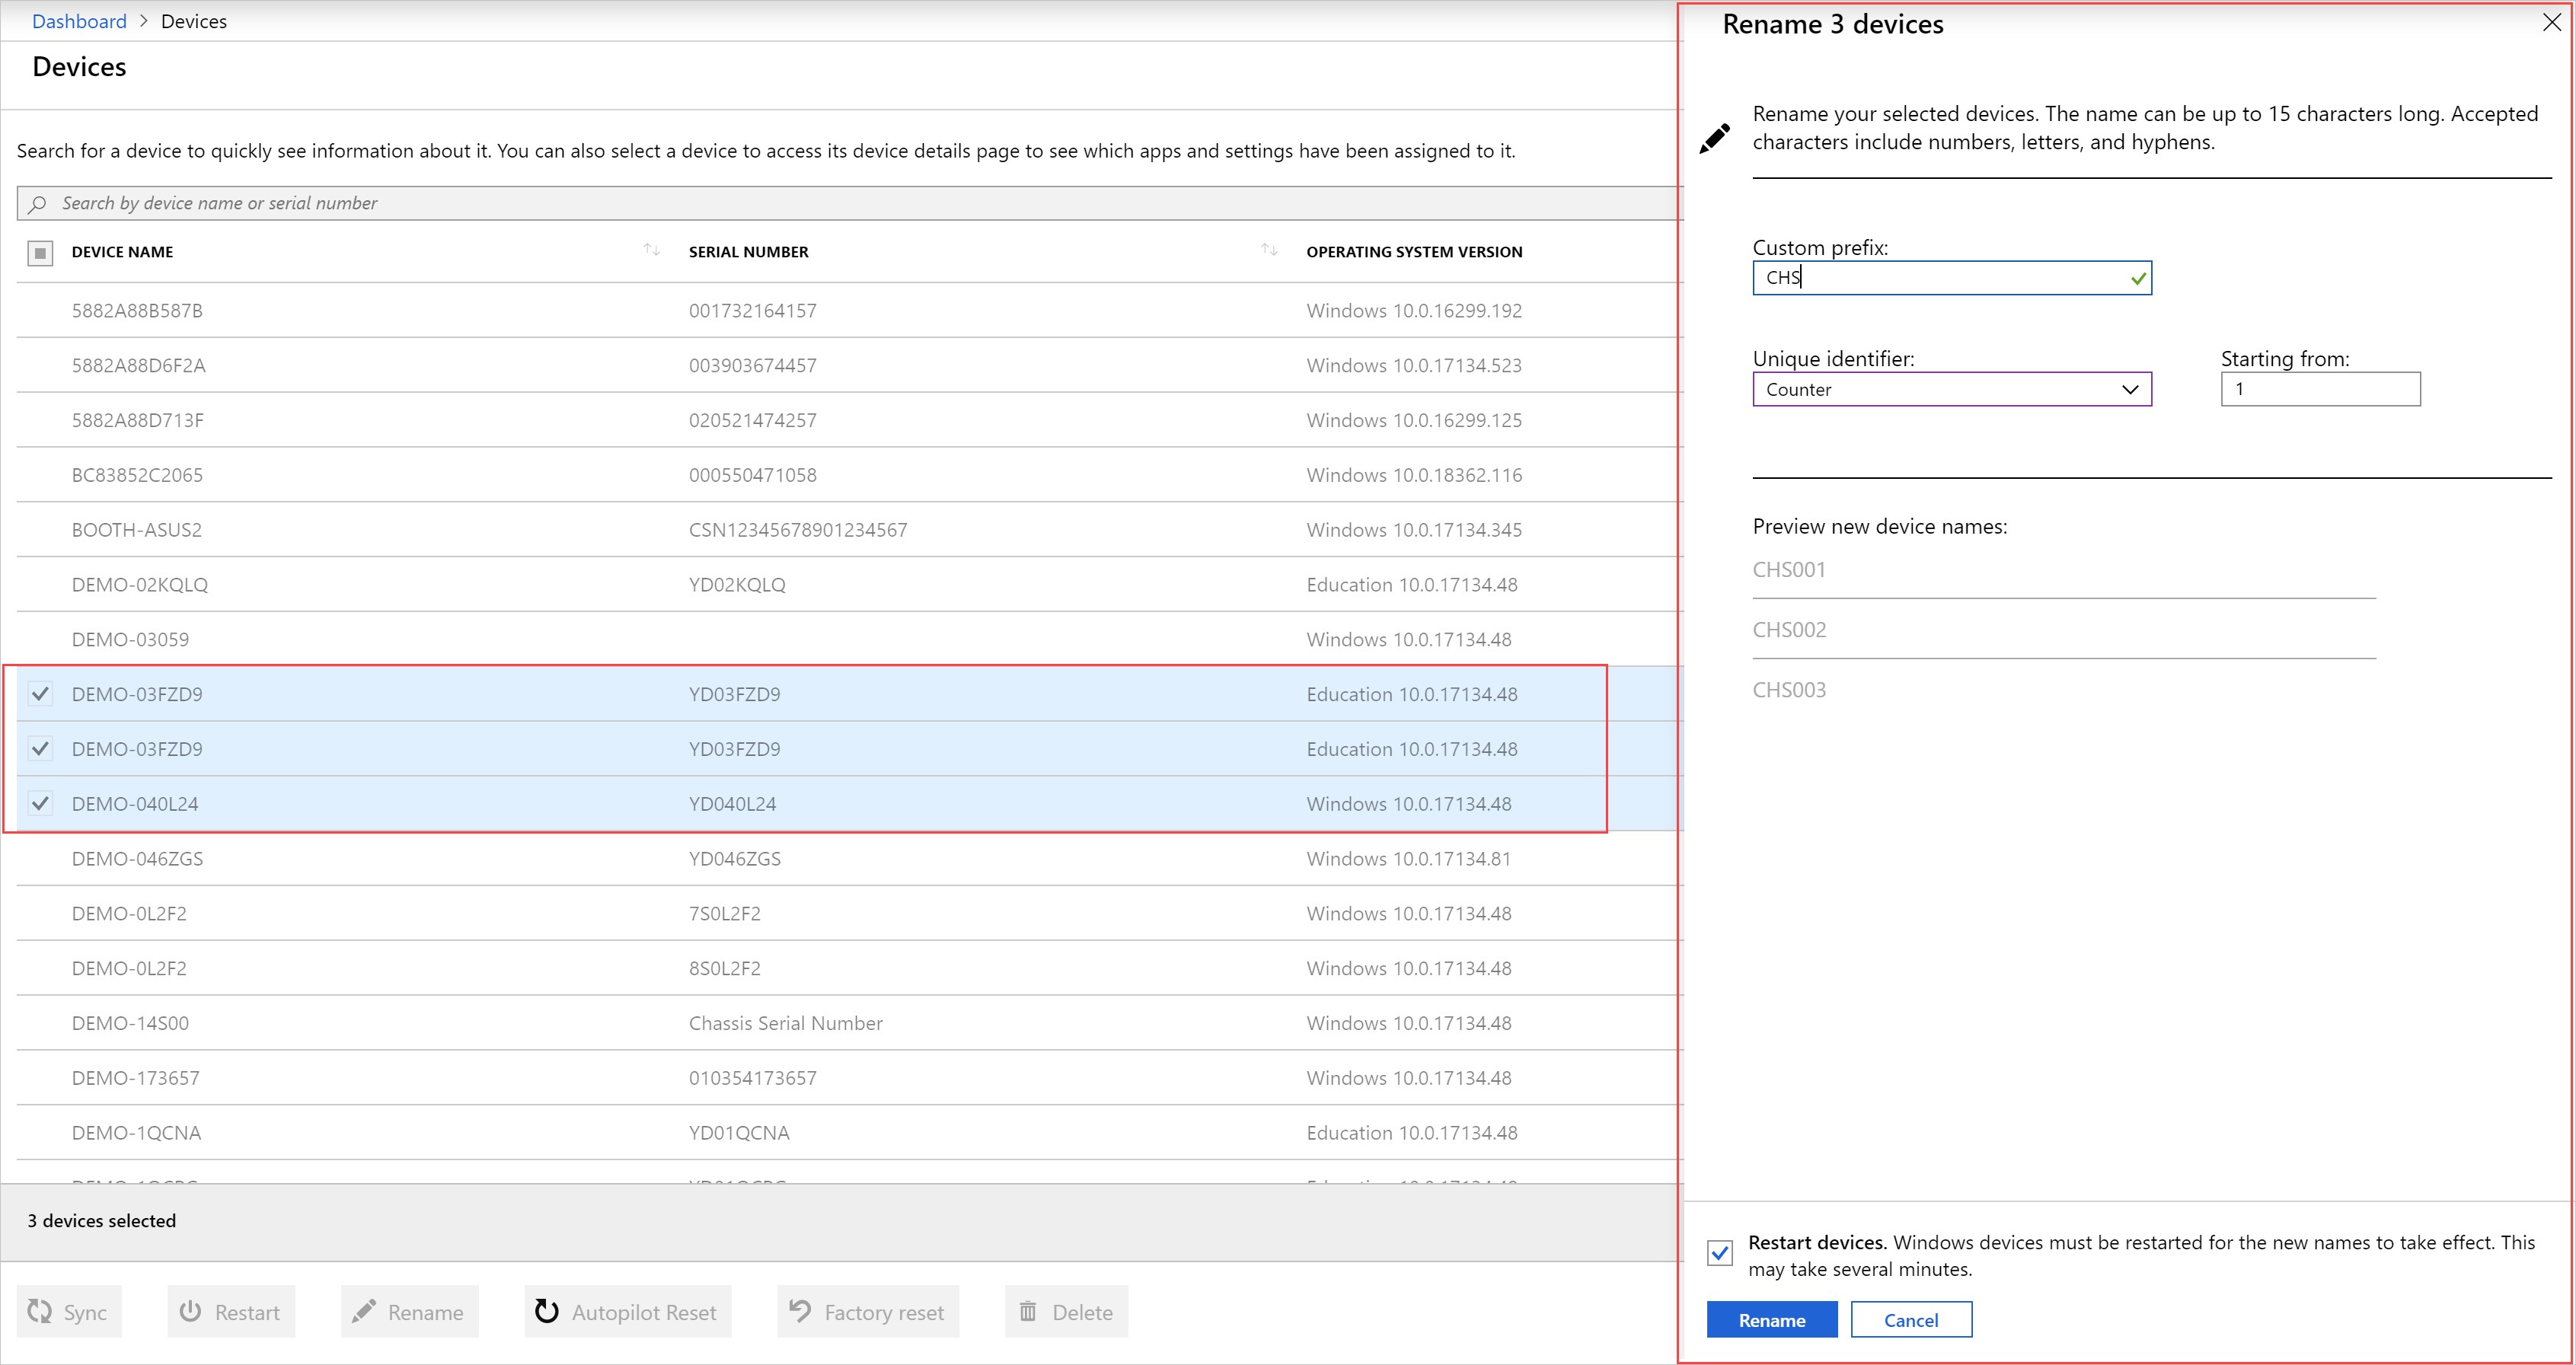Click the Cancel button
Viewport: 2576px width, 1365px height.
coord(1910,1320)
